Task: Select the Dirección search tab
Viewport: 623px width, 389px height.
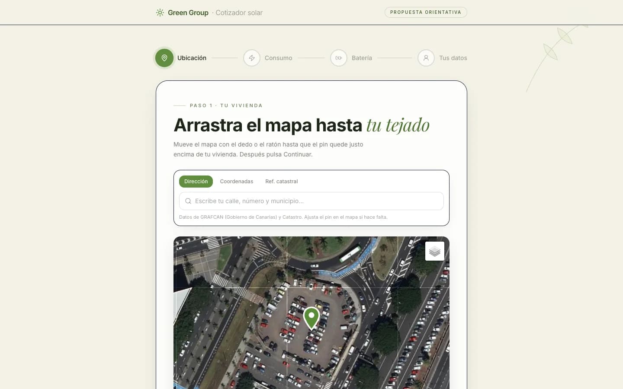Action: (196, 182)
